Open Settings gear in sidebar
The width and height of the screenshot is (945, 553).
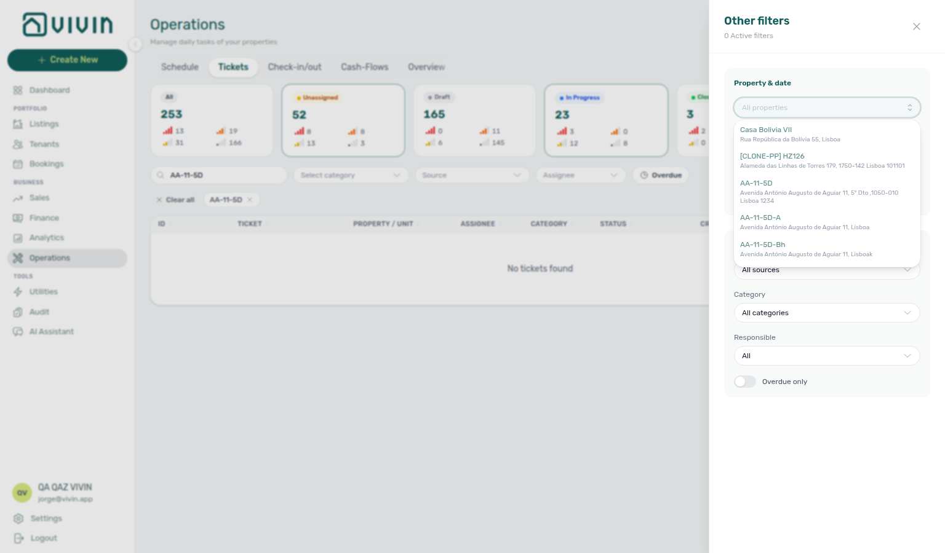(18, 519)
